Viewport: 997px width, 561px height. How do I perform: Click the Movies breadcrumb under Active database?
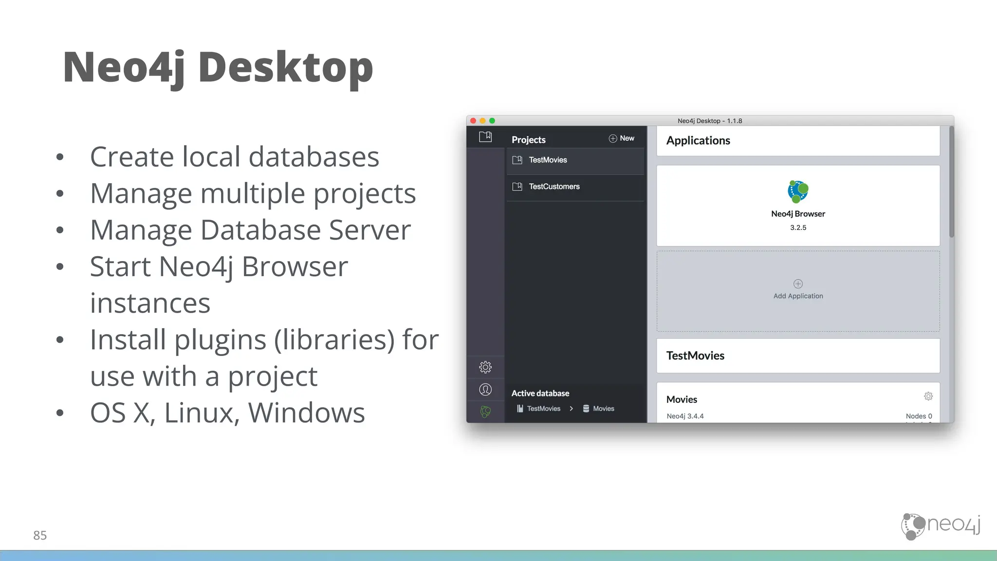(604, 409)
